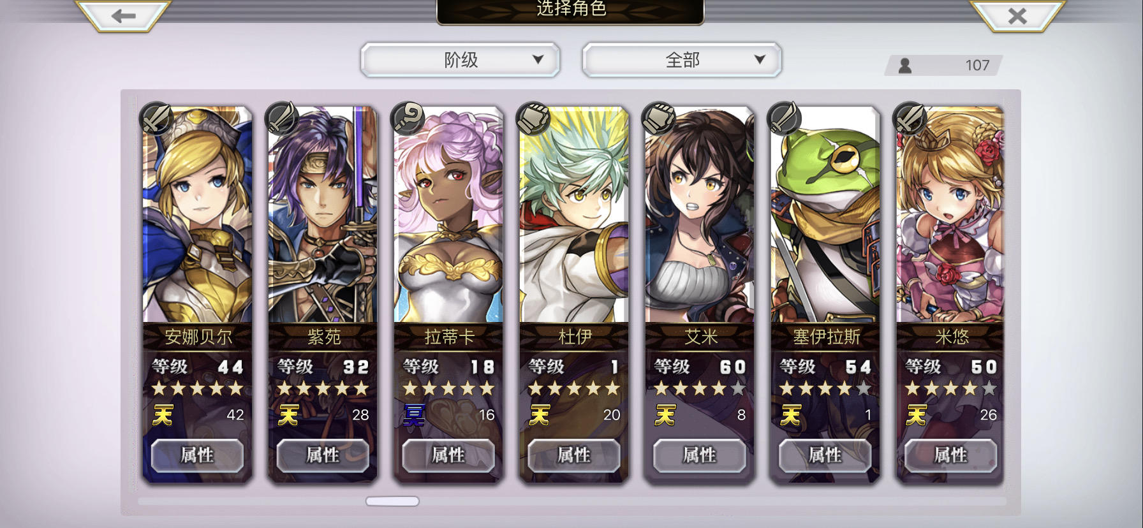Click the sword weapon icon on 安娜贝尔
This screenshot has width=1143, height=528.
(156, 118)
